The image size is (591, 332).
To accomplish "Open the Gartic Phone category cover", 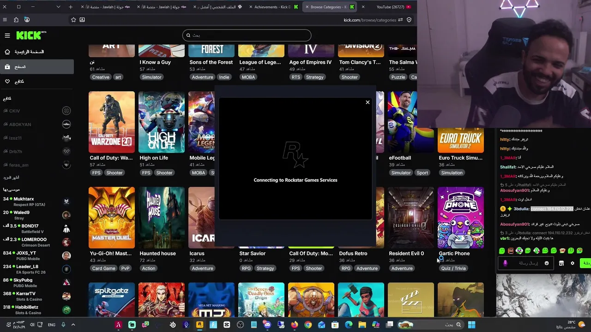I will tap(461, 218).
